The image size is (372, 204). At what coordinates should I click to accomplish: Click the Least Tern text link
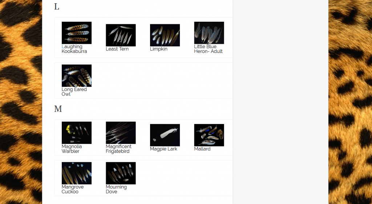pos(117,49)
